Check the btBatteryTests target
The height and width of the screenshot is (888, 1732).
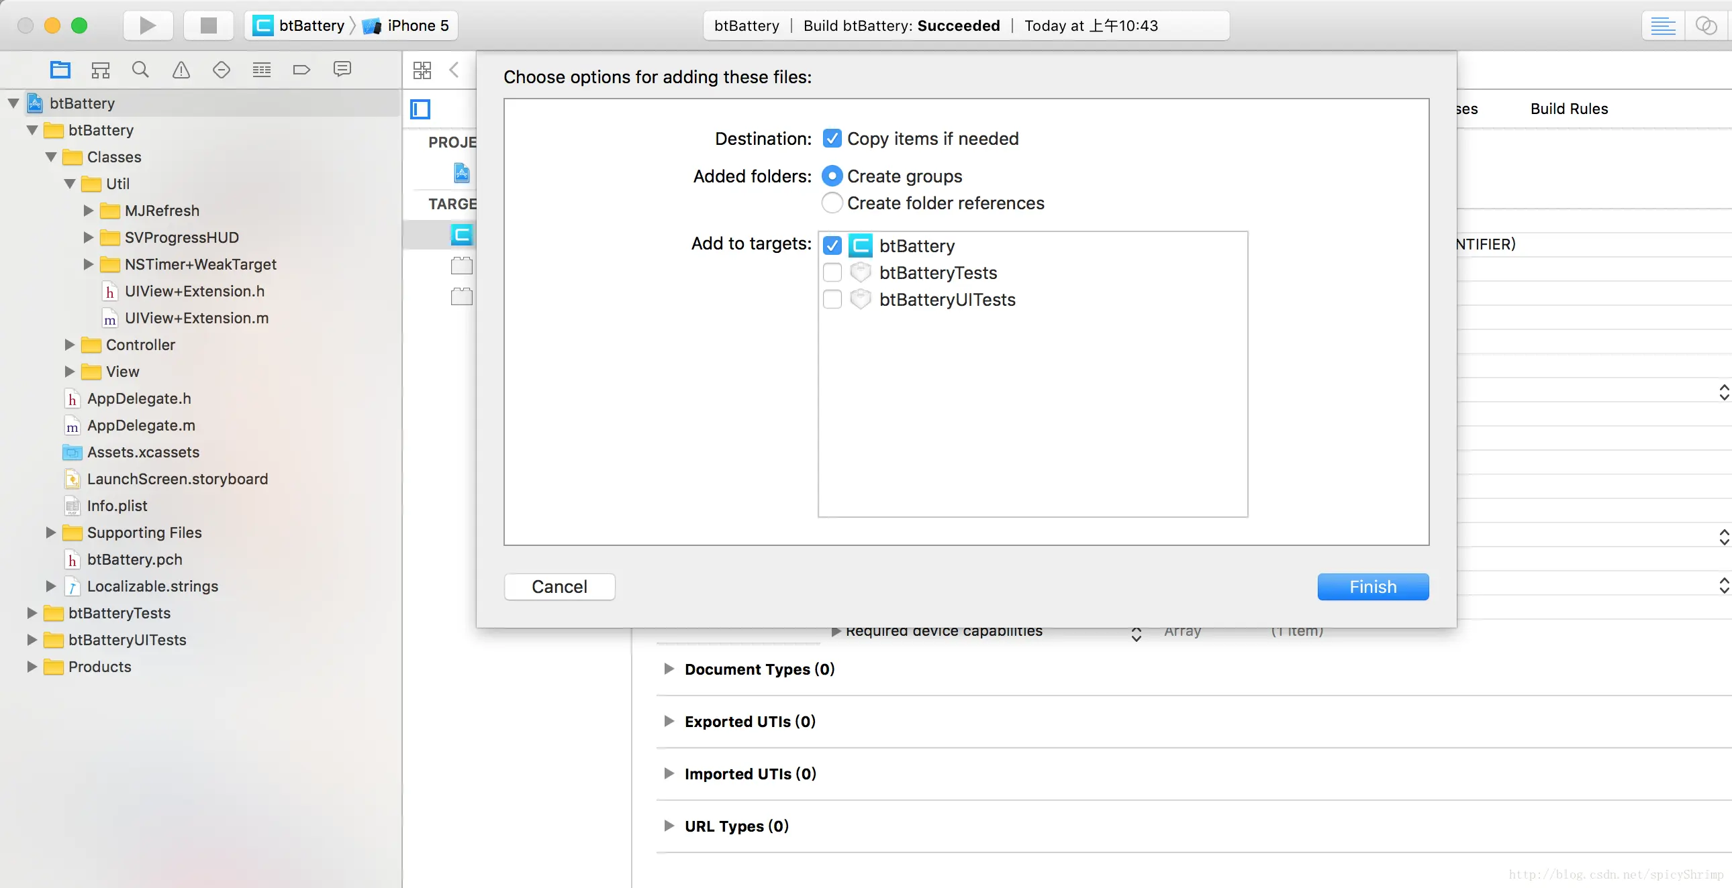pyautogui.click(x=832, y=273)
